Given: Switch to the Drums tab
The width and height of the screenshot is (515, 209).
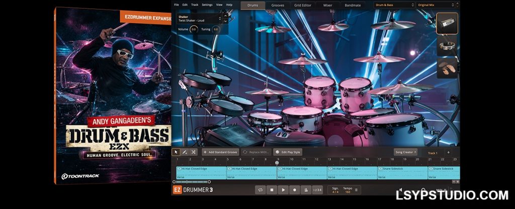Looking at the screenshot, I should pos(252,5).
